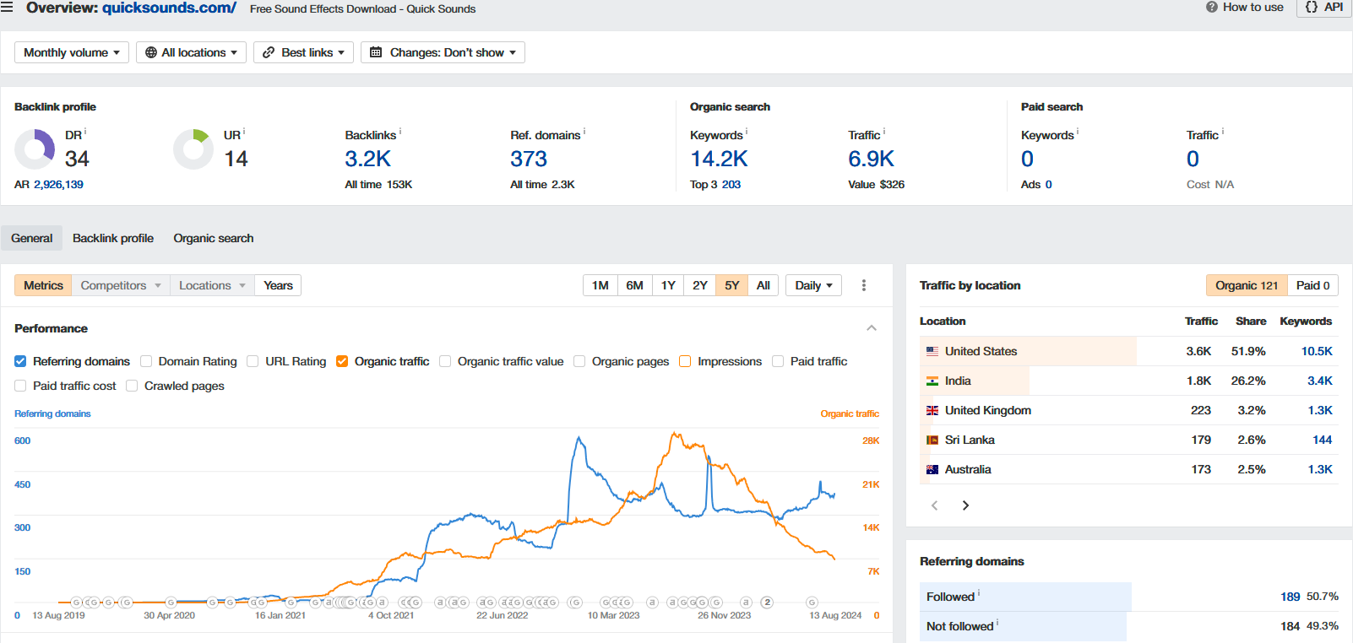Open the 3.2K backlinks link
1353x643 pixels.
click(368, 159)
